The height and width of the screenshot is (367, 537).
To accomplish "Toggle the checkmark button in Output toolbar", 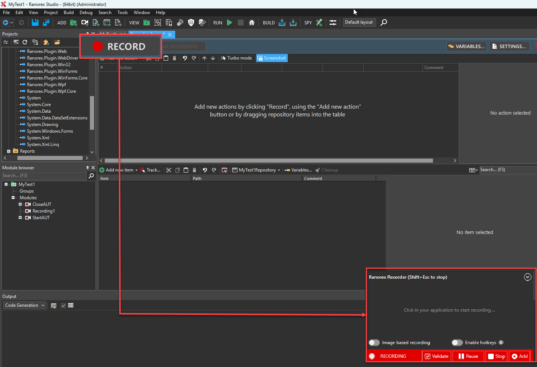I will [63, 306].
